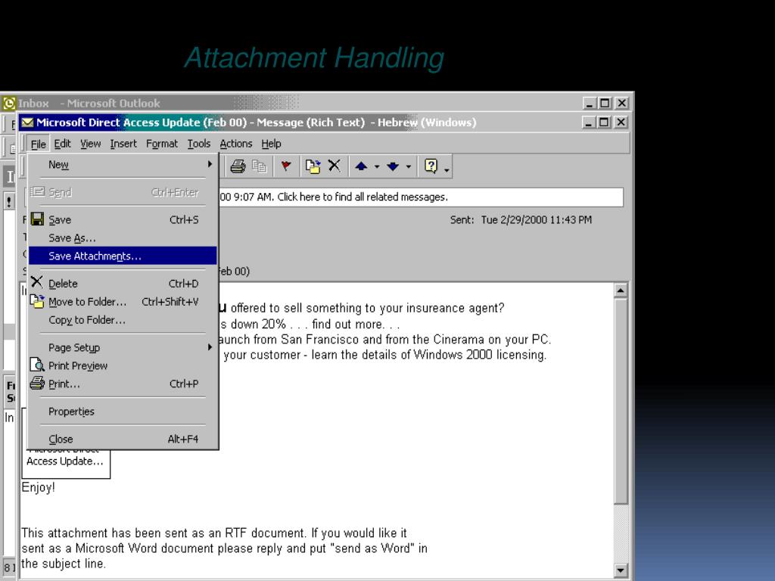Click the Outlook icon in Inbox title bar
Screen dimensions: 775x581
pos(9,103)
